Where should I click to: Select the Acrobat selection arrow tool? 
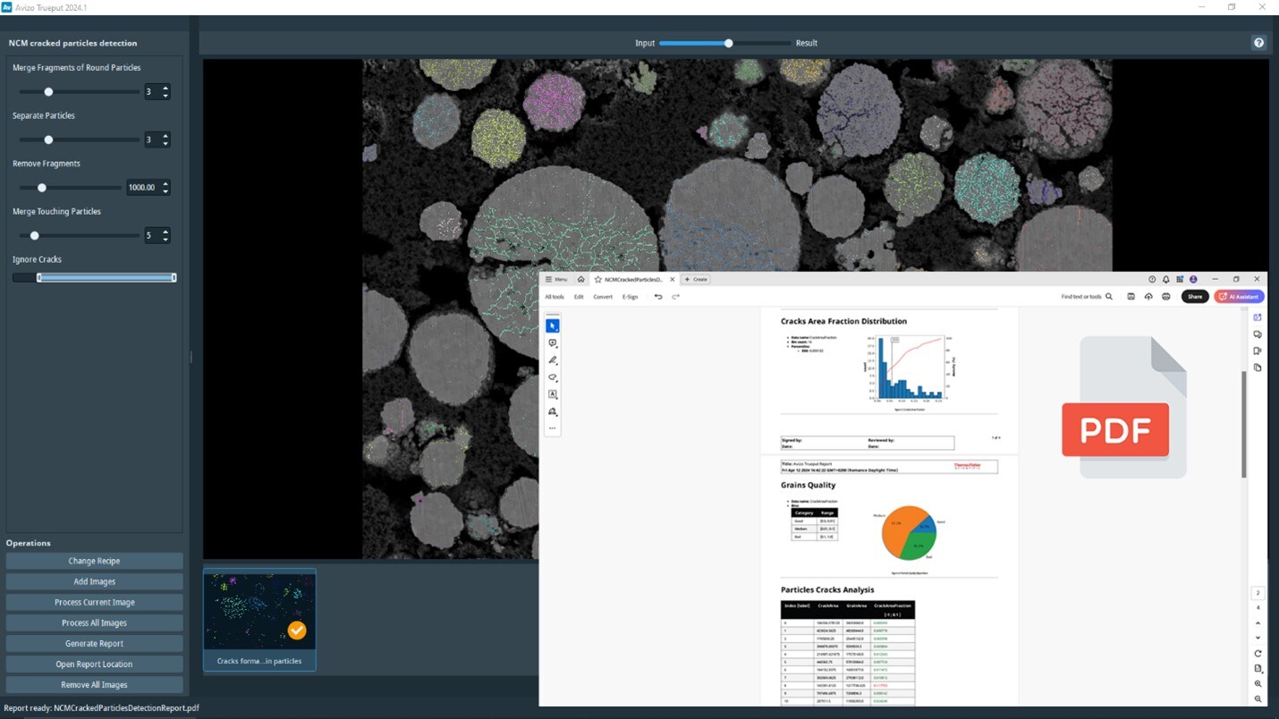click(x=553, y=325)
